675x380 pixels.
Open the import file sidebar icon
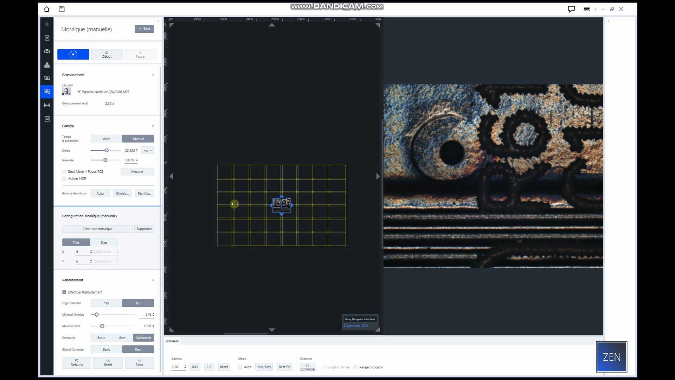(x=47, y=38)
